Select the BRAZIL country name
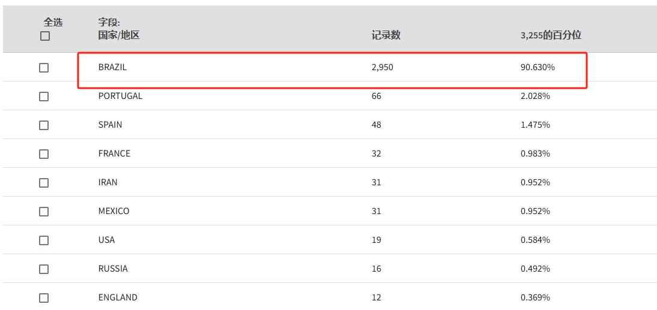 click(x=112, y=67)
